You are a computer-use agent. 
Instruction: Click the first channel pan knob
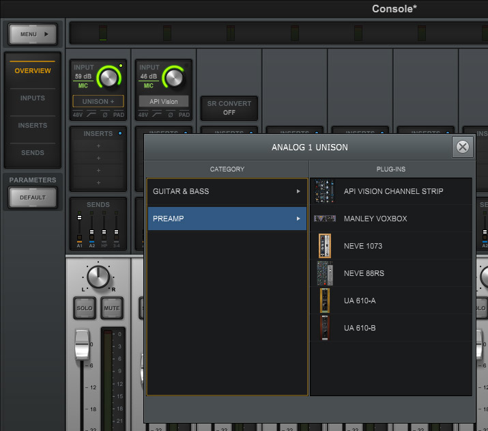(x=98, y=277)
